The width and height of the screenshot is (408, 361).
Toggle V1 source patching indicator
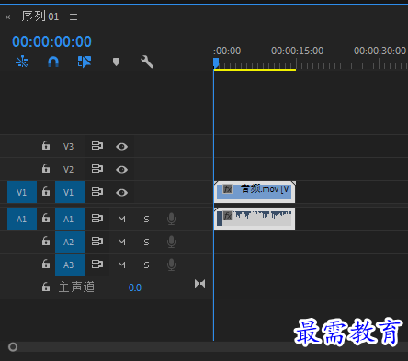[22, 192]
